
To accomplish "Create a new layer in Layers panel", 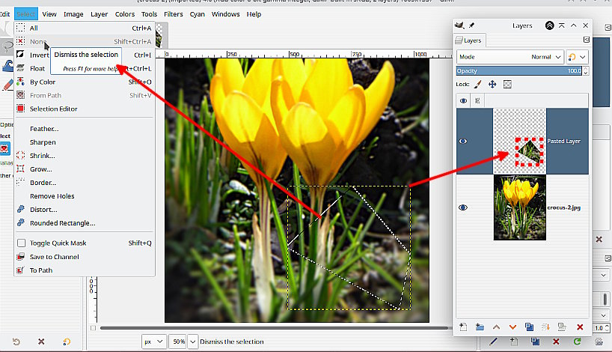I will coord(463,327).
